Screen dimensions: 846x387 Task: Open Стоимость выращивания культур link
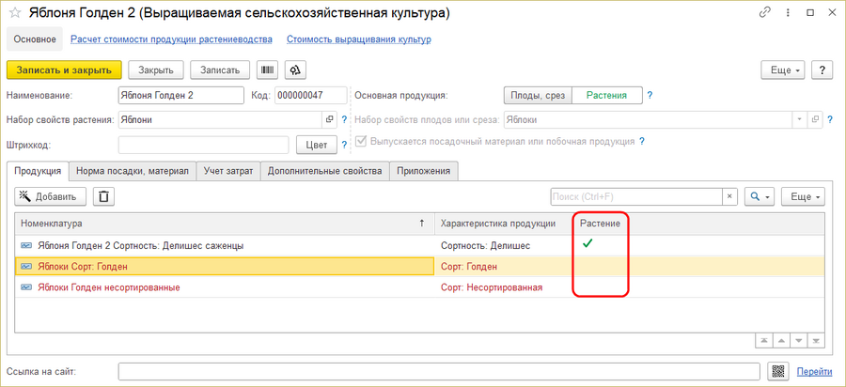[359, 39]
